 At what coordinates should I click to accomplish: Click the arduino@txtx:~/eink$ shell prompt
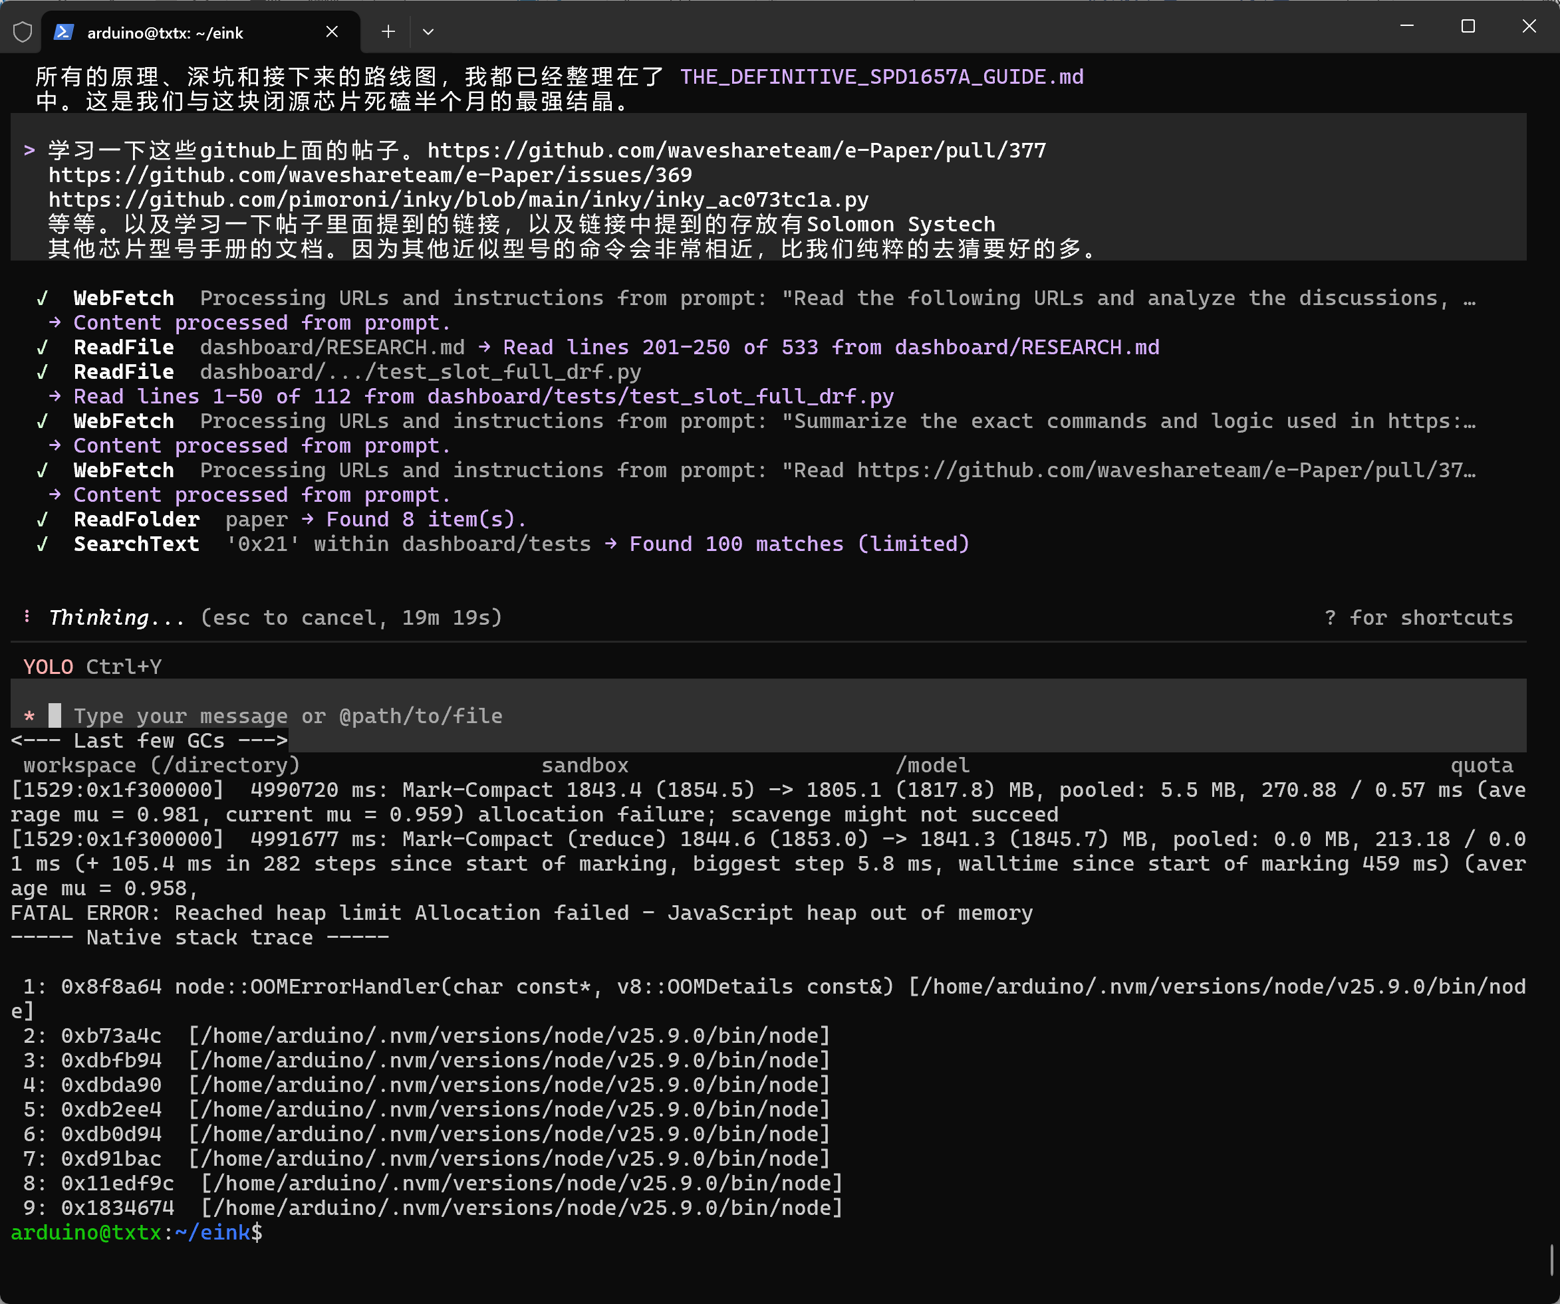tap(137, 1232)
